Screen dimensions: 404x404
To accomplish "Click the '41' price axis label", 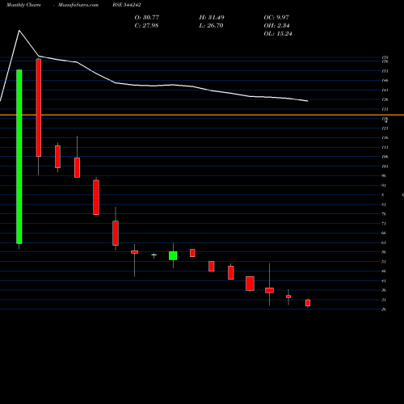I will (x=384, y=281).
